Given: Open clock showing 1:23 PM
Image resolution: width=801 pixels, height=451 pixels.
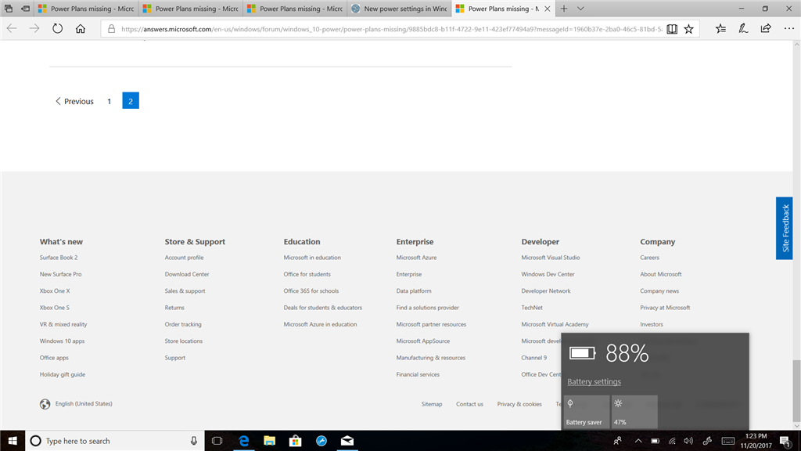Looking at the screenshot, I should [x=756, y=441].
